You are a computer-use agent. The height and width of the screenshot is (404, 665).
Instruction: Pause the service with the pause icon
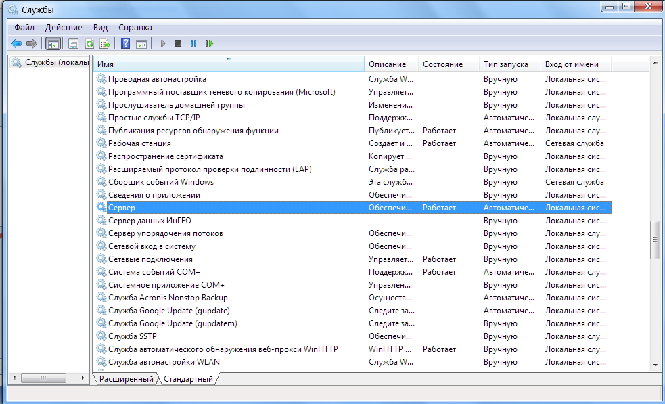(x=193, y=43)
